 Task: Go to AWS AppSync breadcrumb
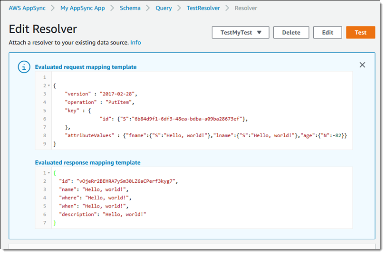point(28,8)
